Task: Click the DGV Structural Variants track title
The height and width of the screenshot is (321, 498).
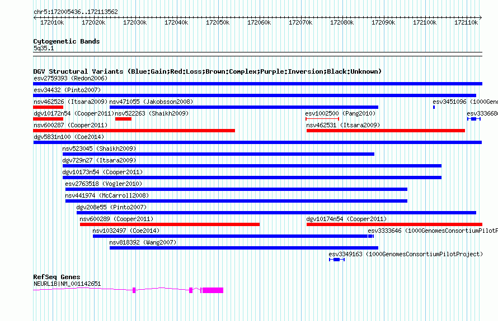Action: (x=207, y=71)
